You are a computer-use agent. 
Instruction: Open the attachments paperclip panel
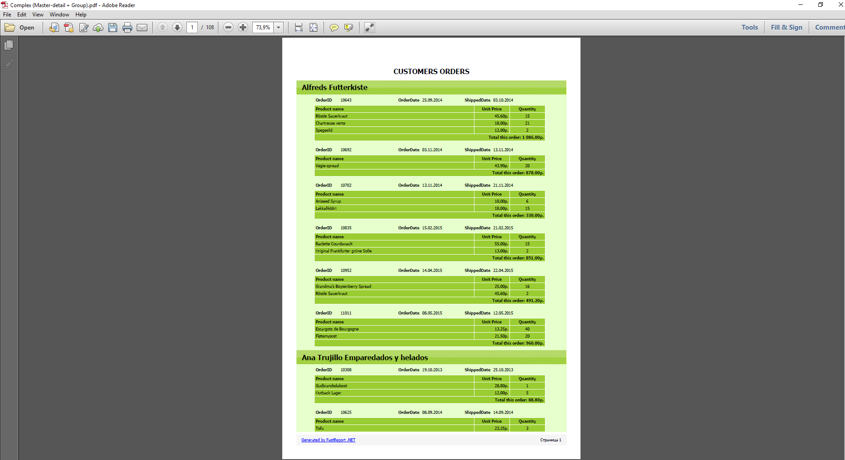[8, 64]
